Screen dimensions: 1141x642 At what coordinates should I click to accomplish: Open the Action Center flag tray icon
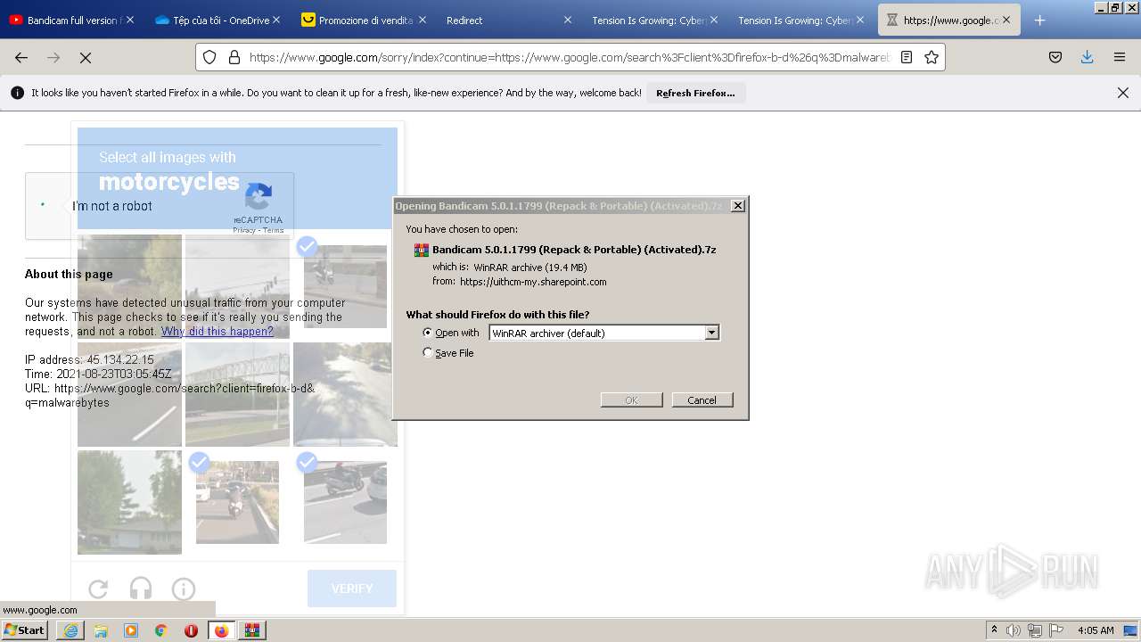1056,630
